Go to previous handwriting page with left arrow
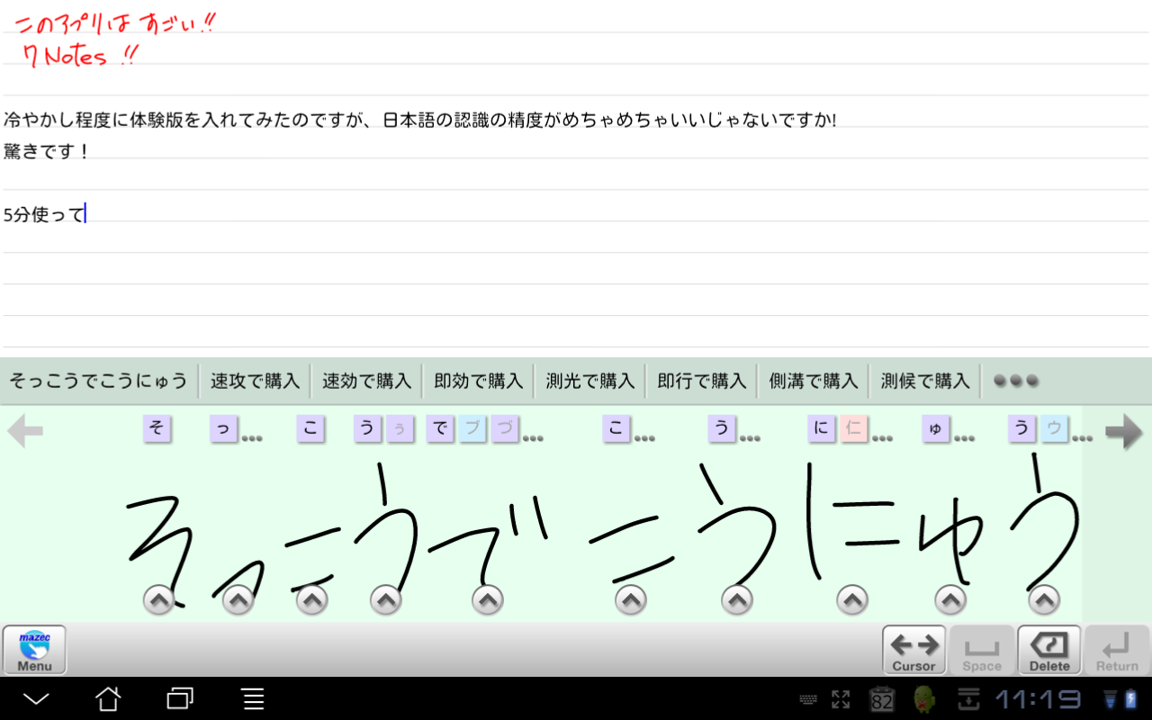 (x=25, y=432)
